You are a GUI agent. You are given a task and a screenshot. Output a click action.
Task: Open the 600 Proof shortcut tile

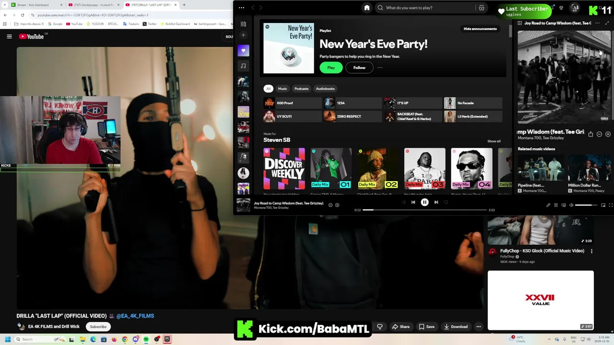pyautogui.click(x=293, y=103)
